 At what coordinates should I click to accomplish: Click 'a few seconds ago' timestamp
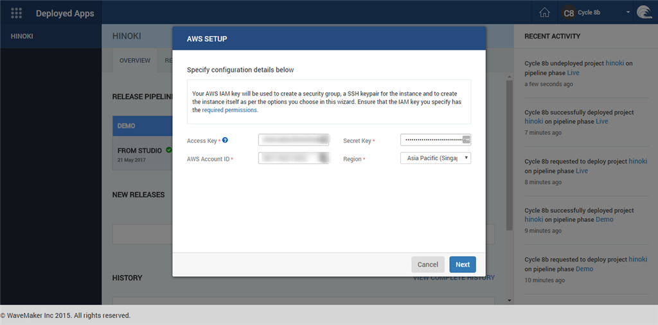coord(549,84)
